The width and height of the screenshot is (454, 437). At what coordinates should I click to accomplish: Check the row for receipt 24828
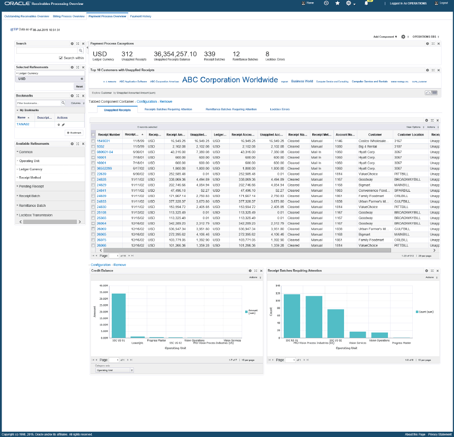point(93,179)
